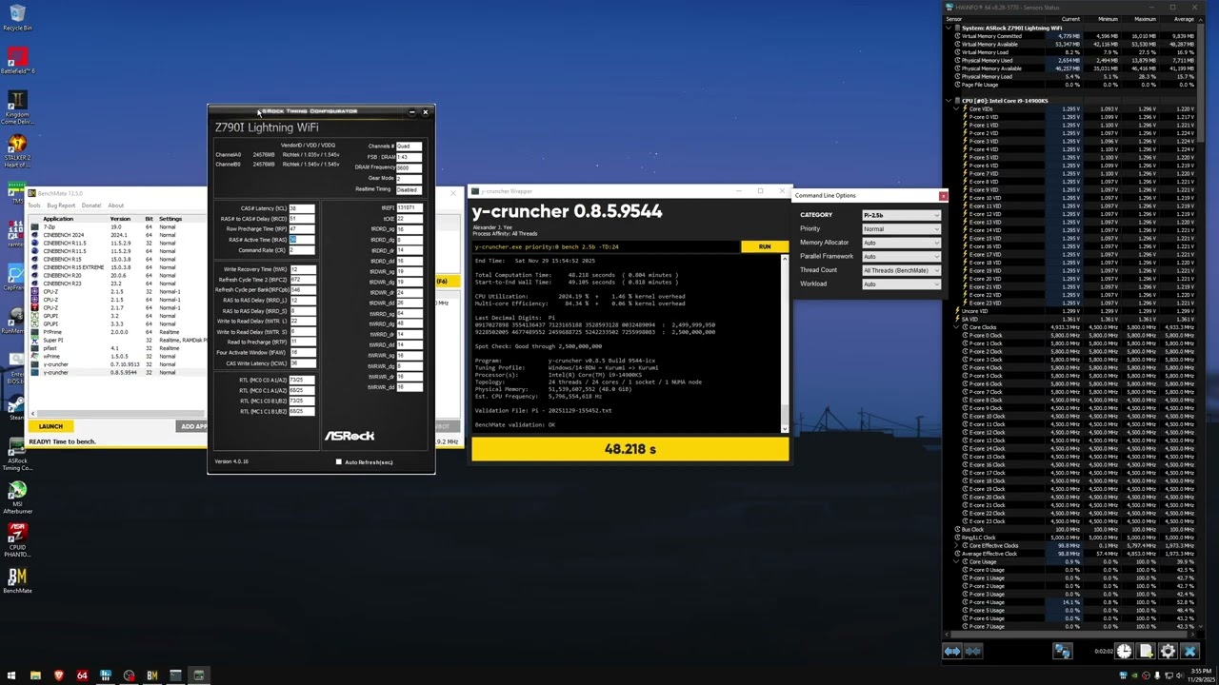Select the Super PI icon in BenchMate list
Screen dimensions: 1219x685
36,340
